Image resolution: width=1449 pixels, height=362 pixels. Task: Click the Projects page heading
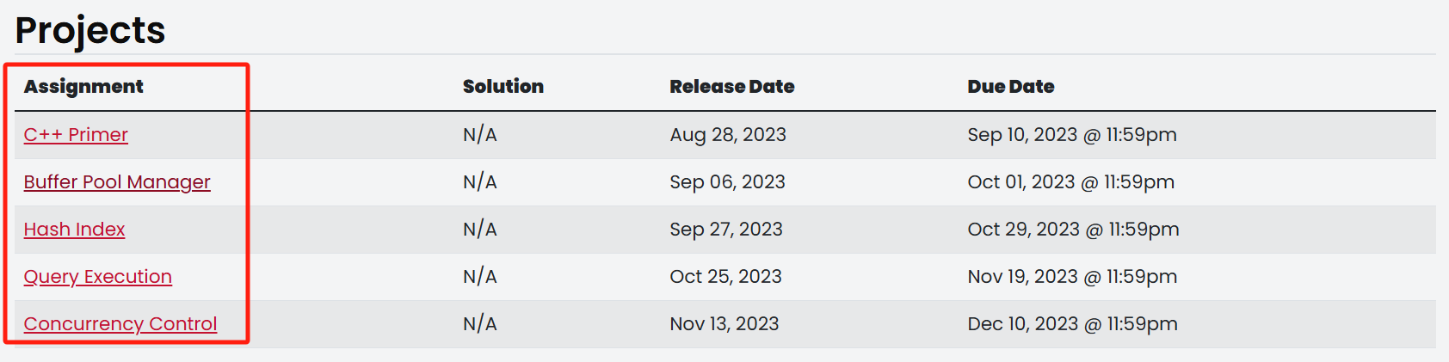click(x=90, y=31)
